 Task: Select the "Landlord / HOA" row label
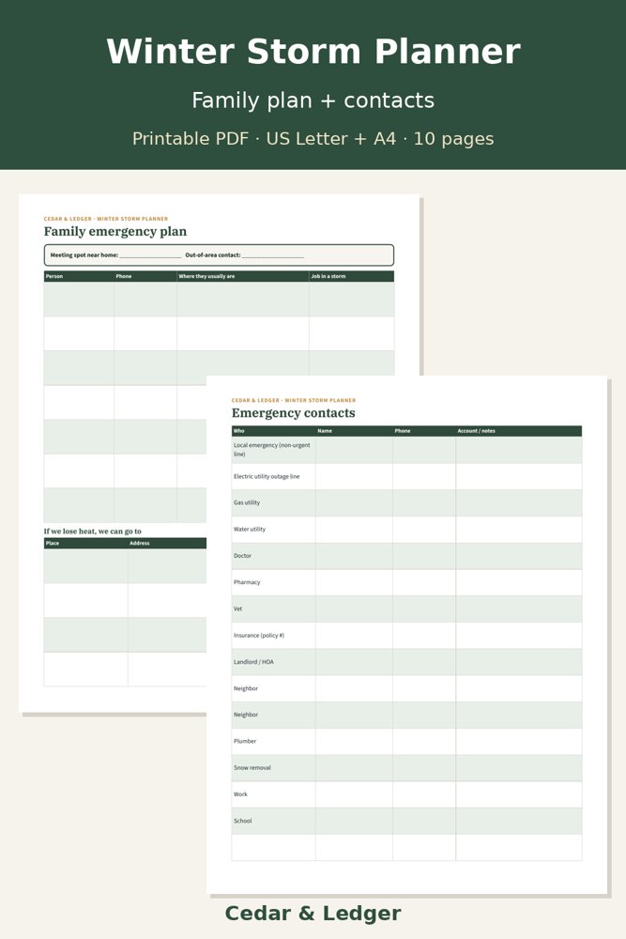(253, 662)
